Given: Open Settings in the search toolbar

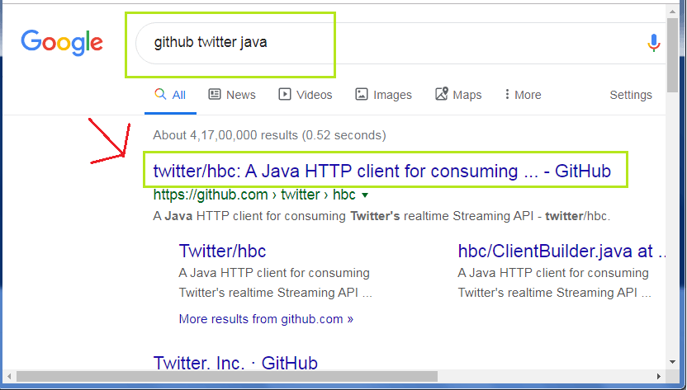Looking at the screenshot, I should (631, 95).
